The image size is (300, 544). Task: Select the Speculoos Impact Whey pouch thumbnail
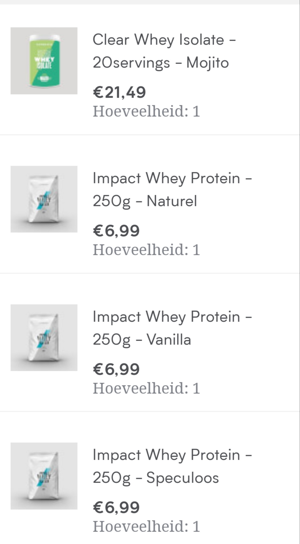tap(44, 476)
